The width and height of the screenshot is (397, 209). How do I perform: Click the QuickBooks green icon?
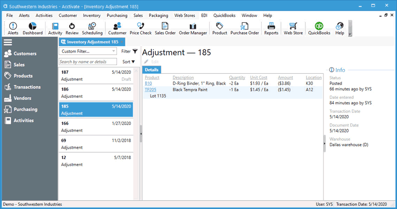click(x=319, y=28)
